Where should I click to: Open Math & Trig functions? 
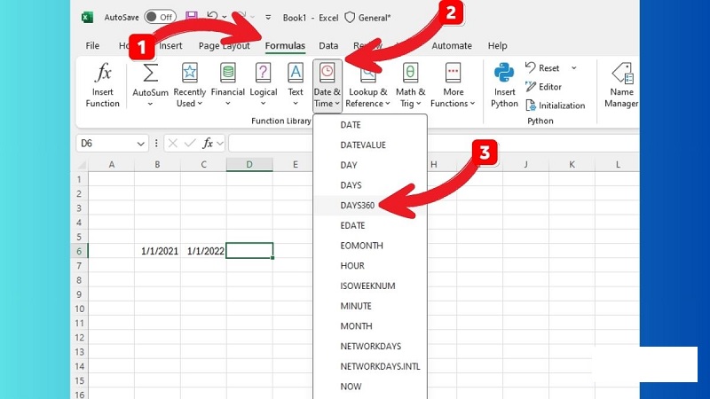coord(410,84)
